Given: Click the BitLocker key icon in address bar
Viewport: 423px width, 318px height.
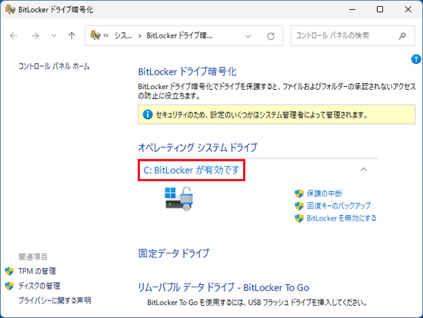Looking at the screenshot, I should (95, 35).
